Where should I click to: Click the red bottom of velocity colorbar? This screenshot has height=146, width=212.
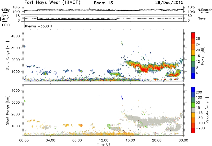(193, 130)
